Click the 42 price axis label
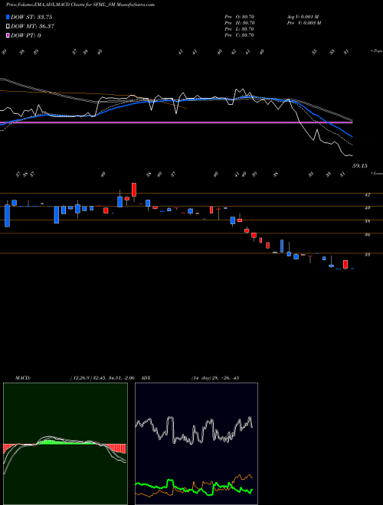 tap(367, 195)
